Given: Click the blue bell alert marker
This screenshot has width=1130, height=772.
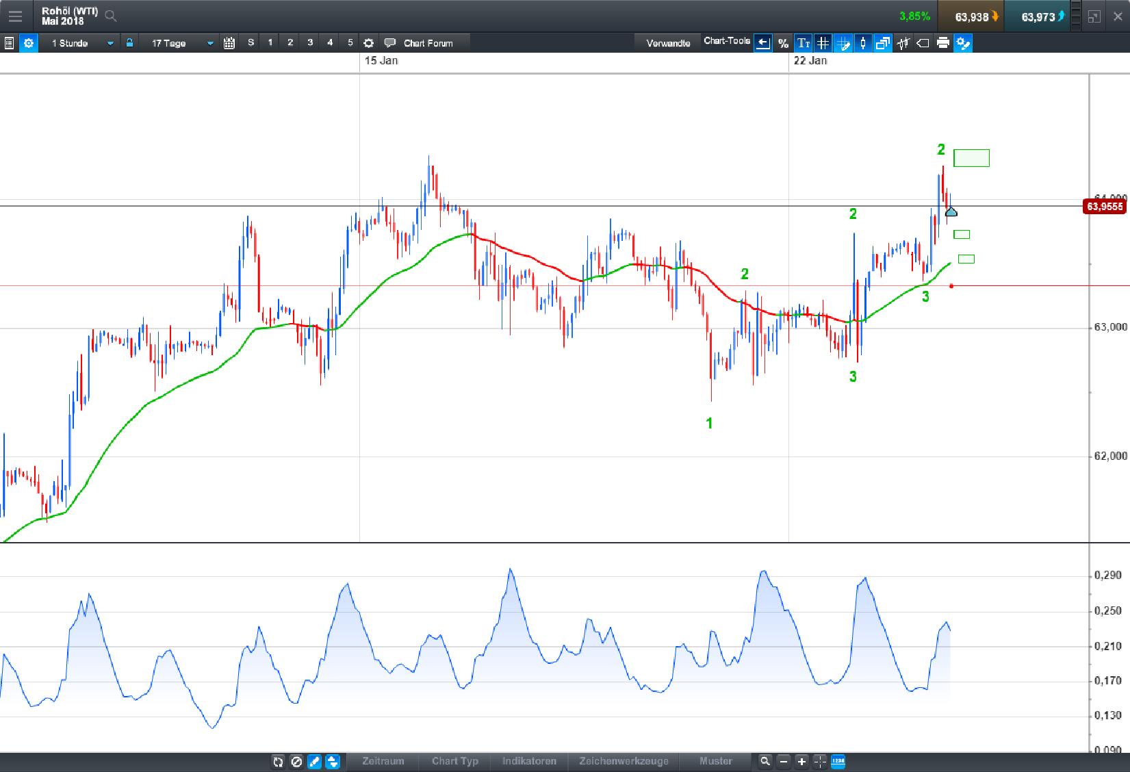Looking at the screenshot, I should [x=951, y=211].
